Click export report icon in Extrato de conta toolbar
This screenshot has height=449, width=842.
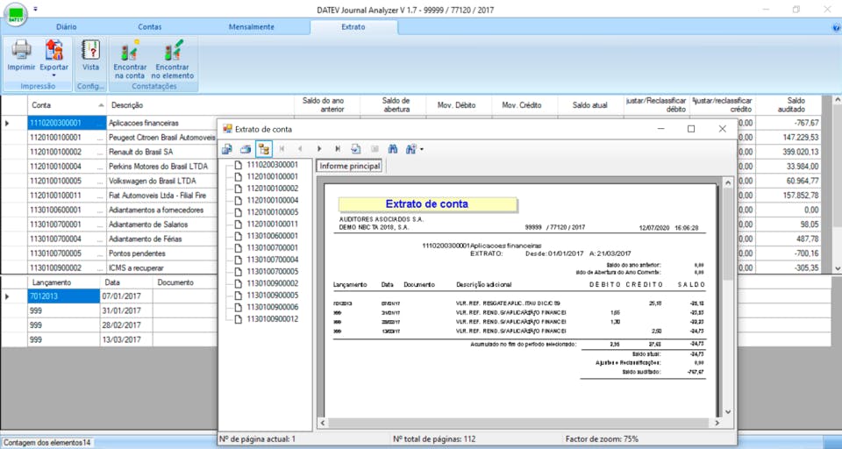(227, 149)
